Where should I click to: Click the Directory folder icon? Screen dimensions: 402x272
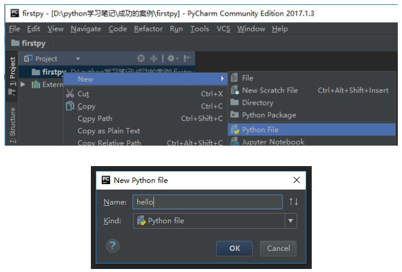234,102
